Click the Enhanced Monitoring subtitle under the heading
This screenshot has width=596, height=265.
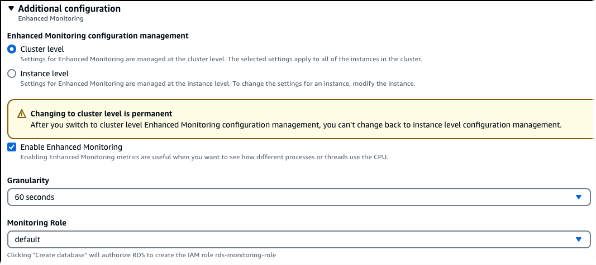[x=51, y=18]
